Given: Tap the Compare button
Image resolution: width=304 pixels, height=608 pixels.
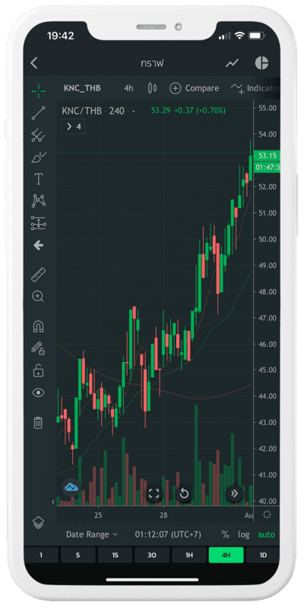Looking at the screenshot, I should click(194, 88).
